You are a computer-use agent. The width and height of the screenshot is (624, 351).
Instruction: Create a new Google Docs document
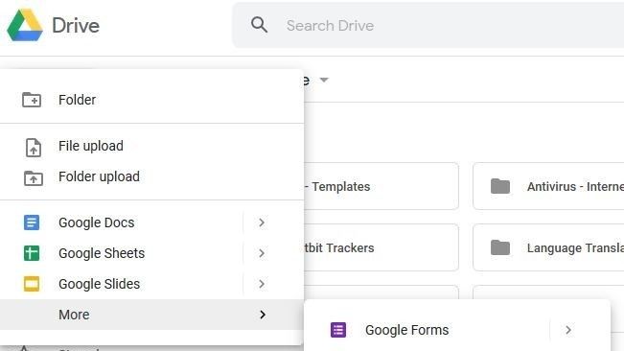pos(122,222)
